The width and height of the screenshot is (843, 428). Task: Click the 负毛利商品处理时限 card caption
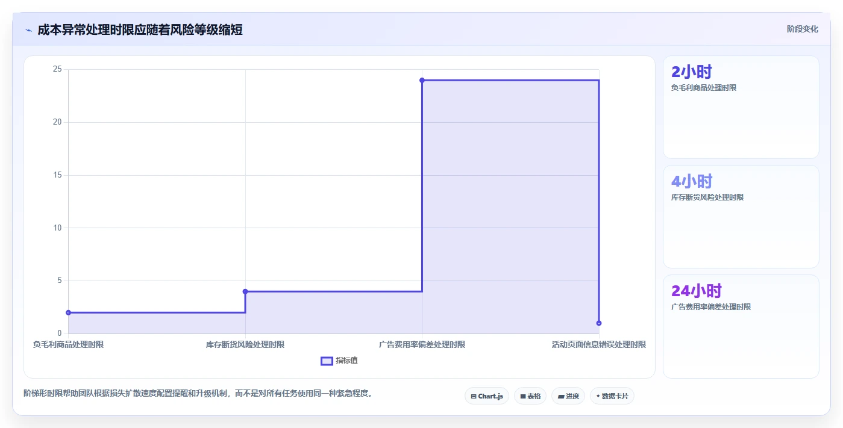click(x=704, y=88)
